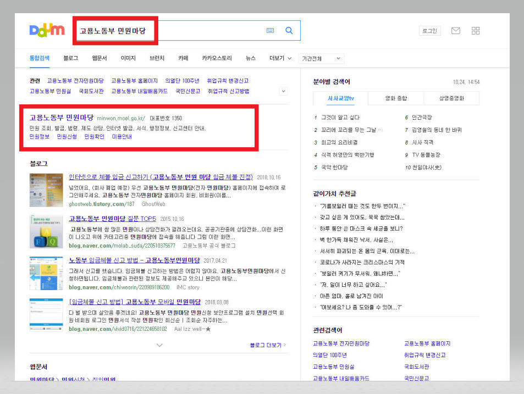Screen dimensions: 524x394
Task: Expand more blog results chevron
Action: point(159,345)
